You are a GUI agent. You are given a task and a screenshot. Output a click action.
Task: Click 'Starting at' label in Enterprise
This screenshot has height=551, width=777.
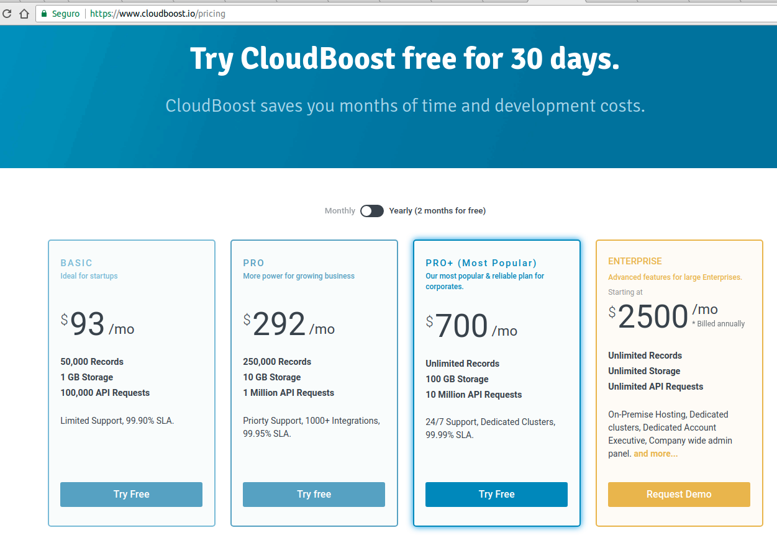625,292
